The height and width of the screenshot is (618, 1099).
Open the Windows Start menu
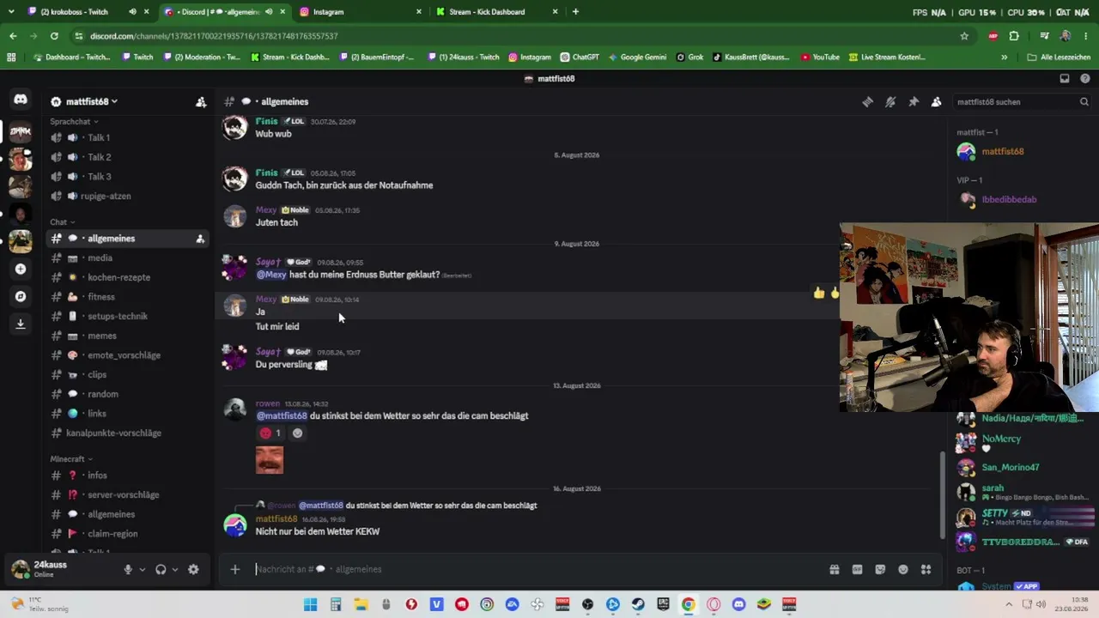(x=310, y=604)
